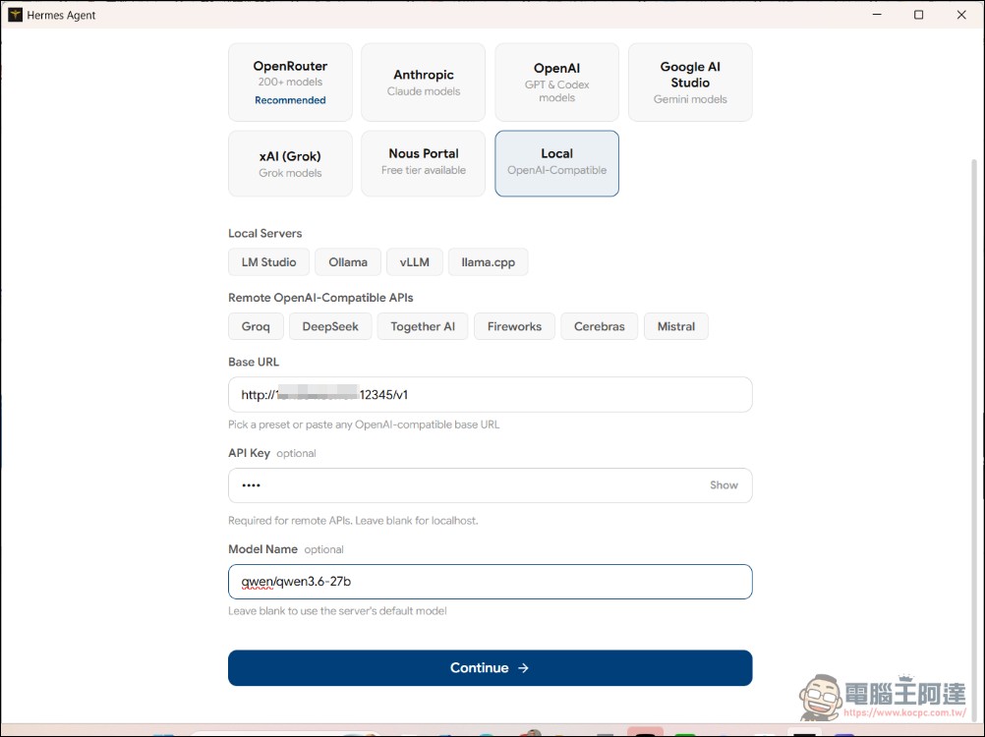Apply the LM Studio preset
Image resolution: width=985 pixels, height=737 pixels.
[x=269, y=261]
